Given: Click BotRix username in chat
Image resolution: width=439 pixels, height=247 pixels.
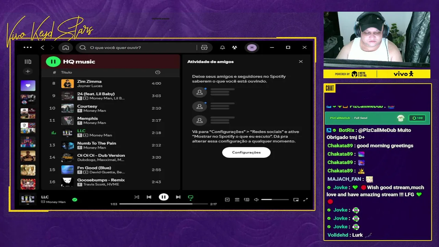Looking at the screenshot, I should (346, 130).
